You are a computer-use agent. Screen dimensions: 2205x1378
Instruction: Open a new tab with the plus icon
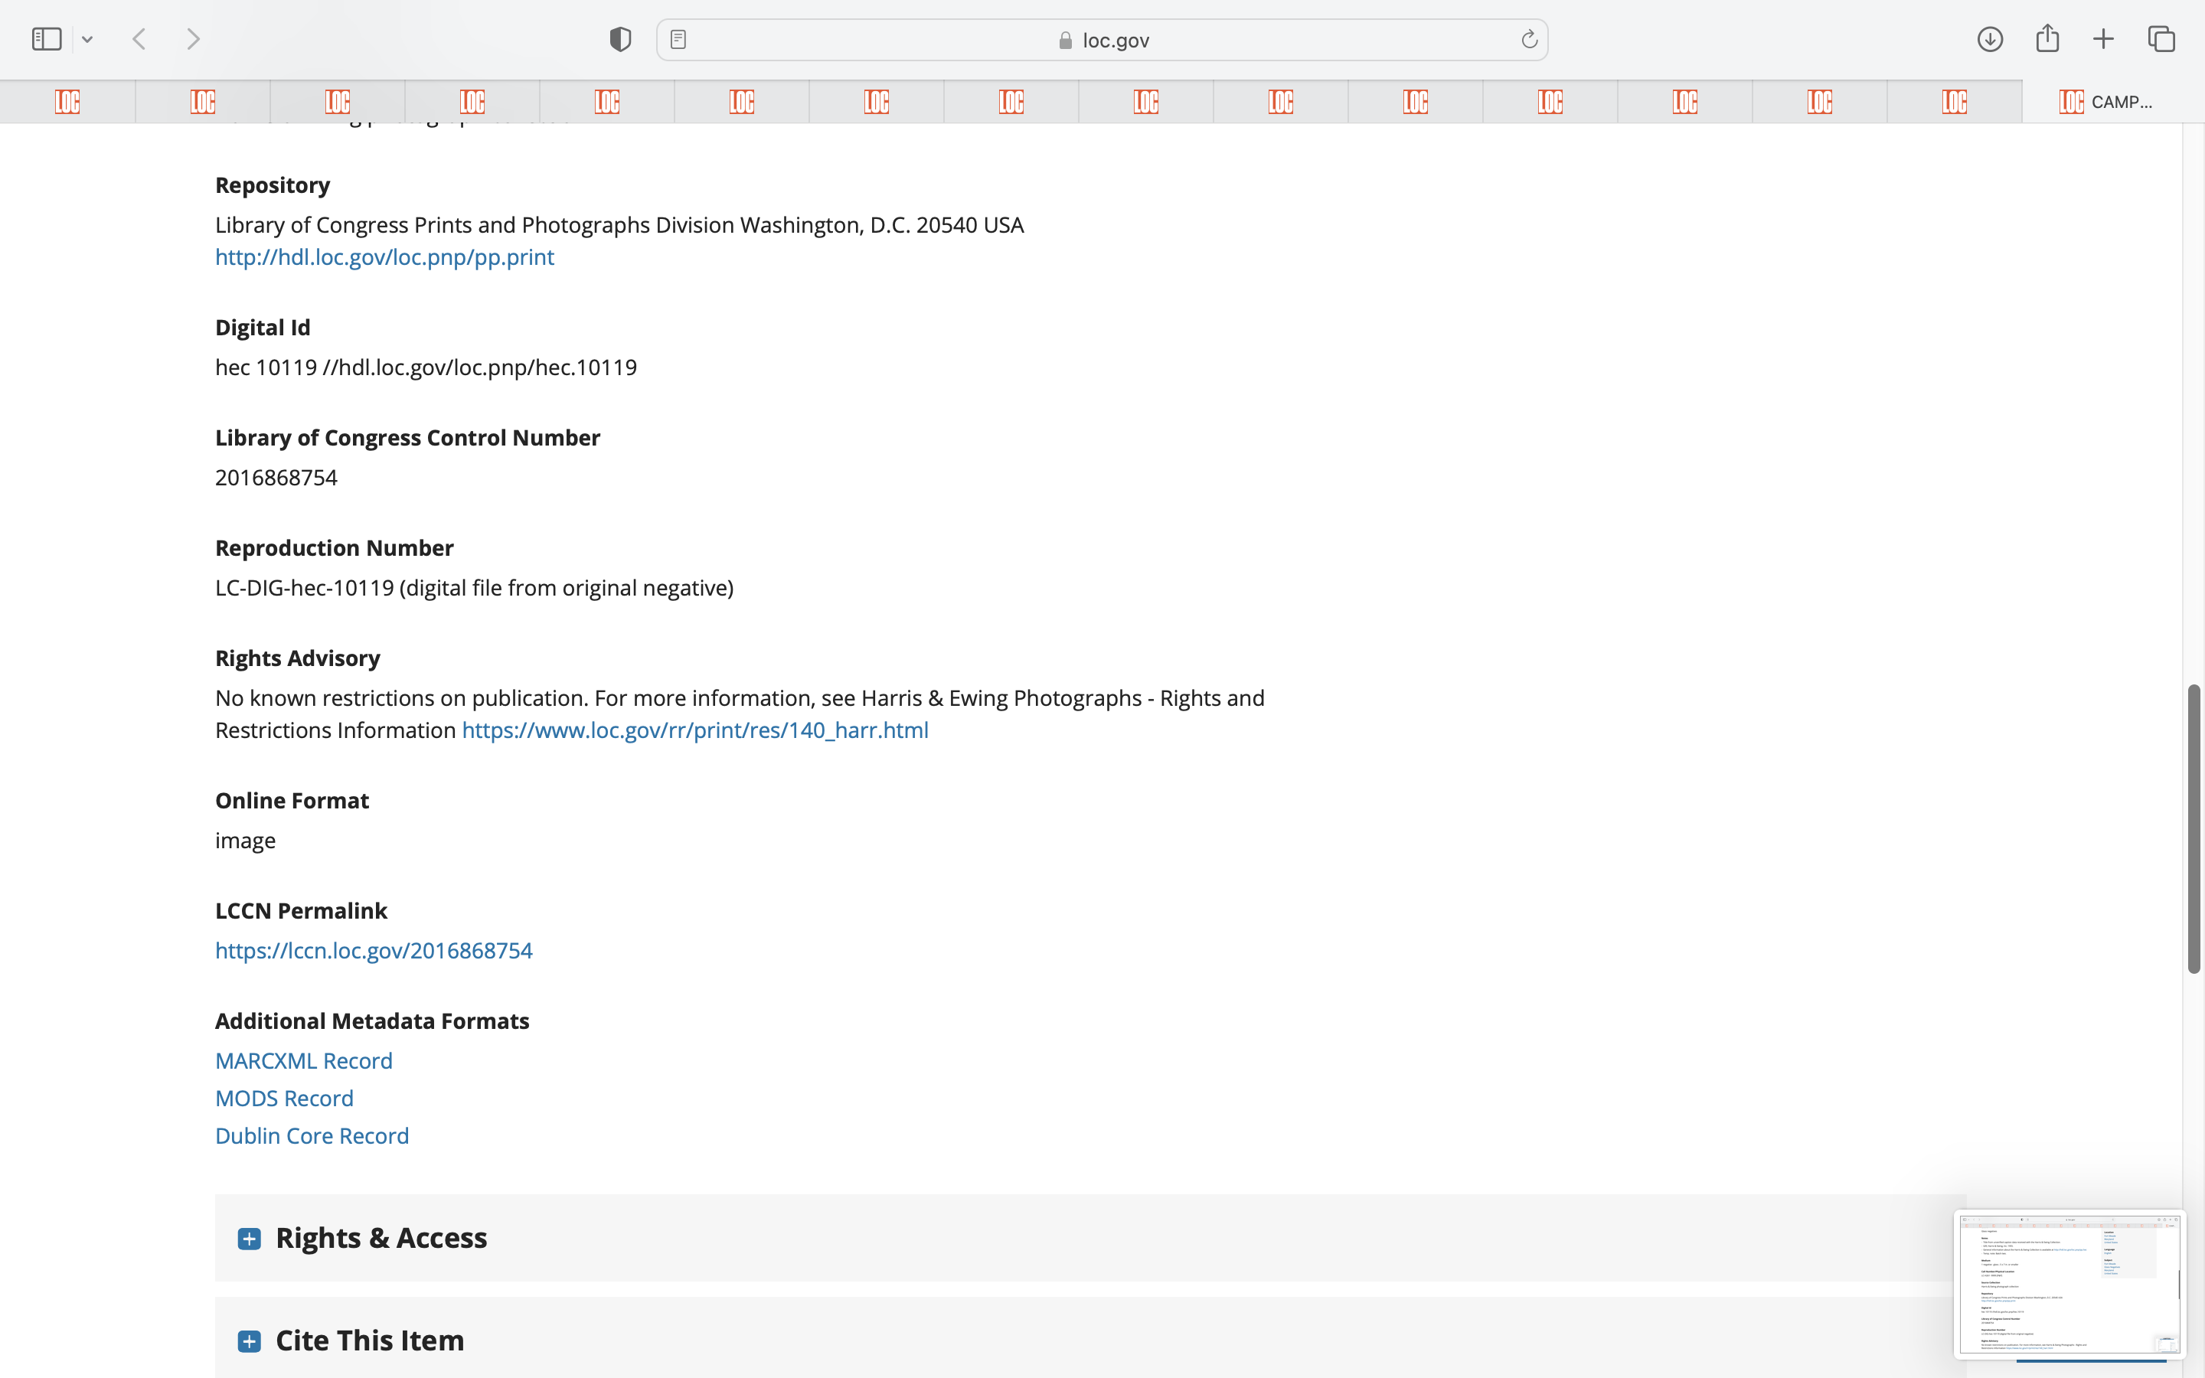[x=2103, y=39]
